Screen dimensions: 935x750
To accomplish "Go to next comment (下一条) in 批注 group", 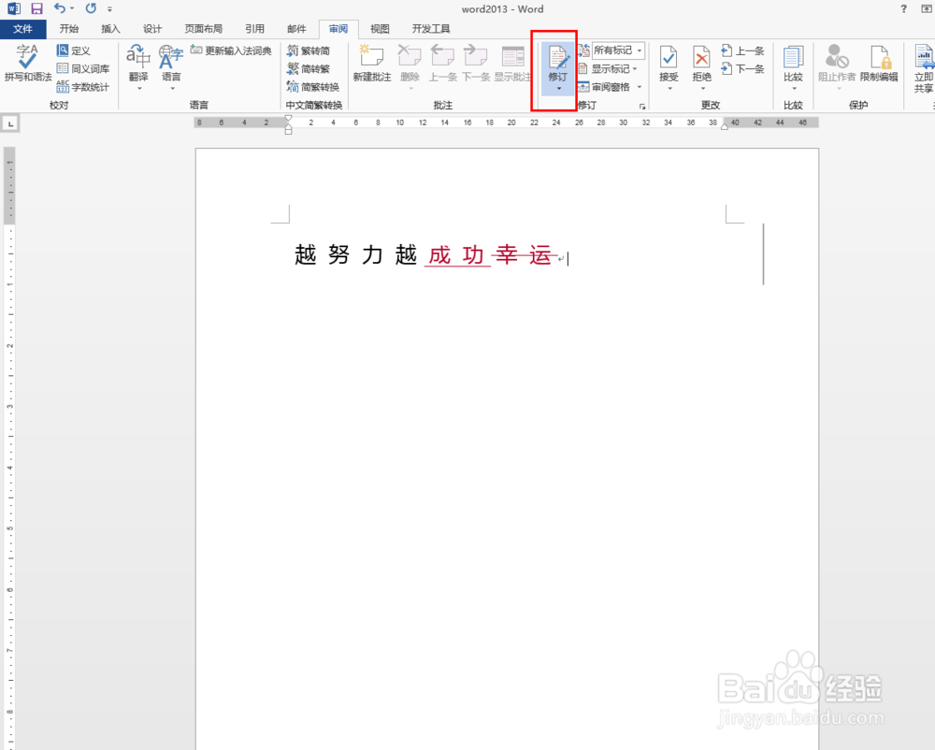I will click(476, 64).
